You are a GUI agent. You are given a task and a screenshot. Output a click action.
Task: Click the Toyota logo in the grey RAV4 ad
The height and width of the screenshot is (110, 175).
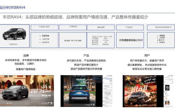point(4,78)
